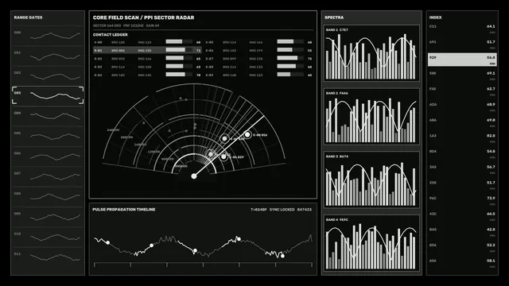This screenshot has width=509, height=286.
Task: Select index entry 96C
Action: tap(462, 200)
